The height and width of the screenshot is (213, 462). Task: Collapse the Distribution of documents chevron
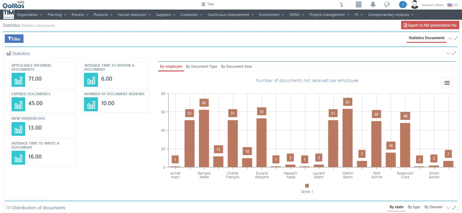pyautogui.click(x=448, y=208)
